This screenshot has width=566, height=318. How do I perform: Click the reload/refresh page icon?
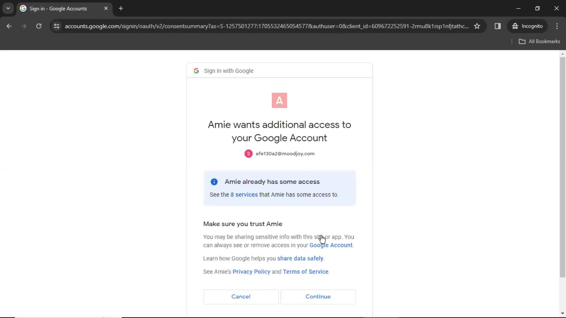pyautogui.click(x=39, y=26)
